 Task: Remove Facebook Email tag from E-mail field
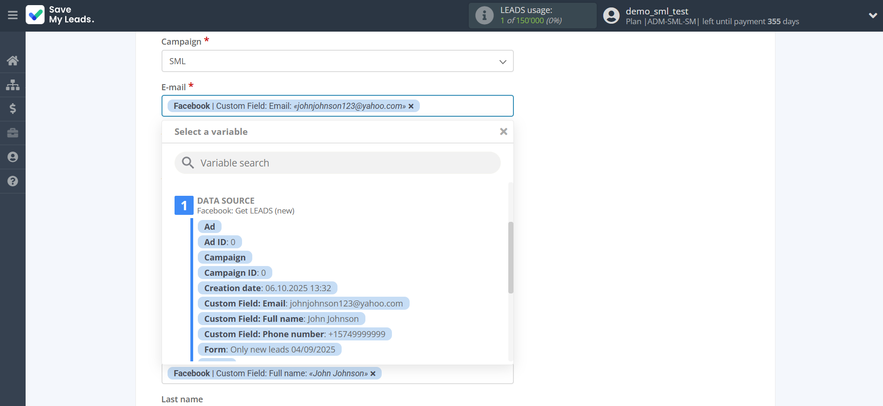411,106
